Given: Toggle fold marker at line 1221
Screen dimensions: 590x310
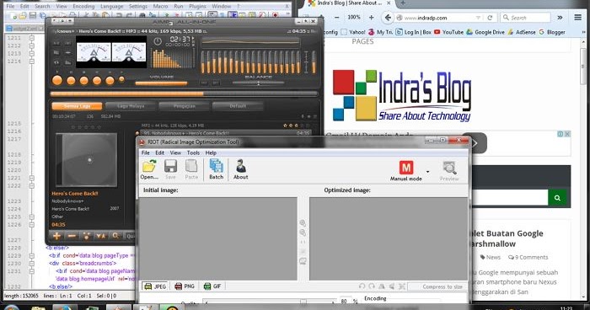Looking at the screenshot, I should click(x=32, y=178).
